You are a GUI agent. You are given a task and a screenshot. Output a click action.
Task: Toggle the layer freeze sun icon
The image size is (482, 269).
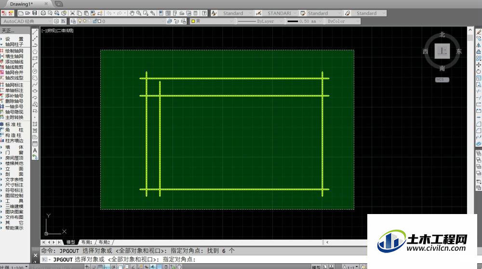(84, 21)
